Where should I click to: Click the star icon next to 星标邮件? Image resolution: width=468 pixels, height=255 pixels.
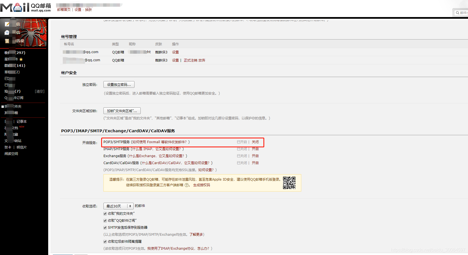(x=21, y=59)
